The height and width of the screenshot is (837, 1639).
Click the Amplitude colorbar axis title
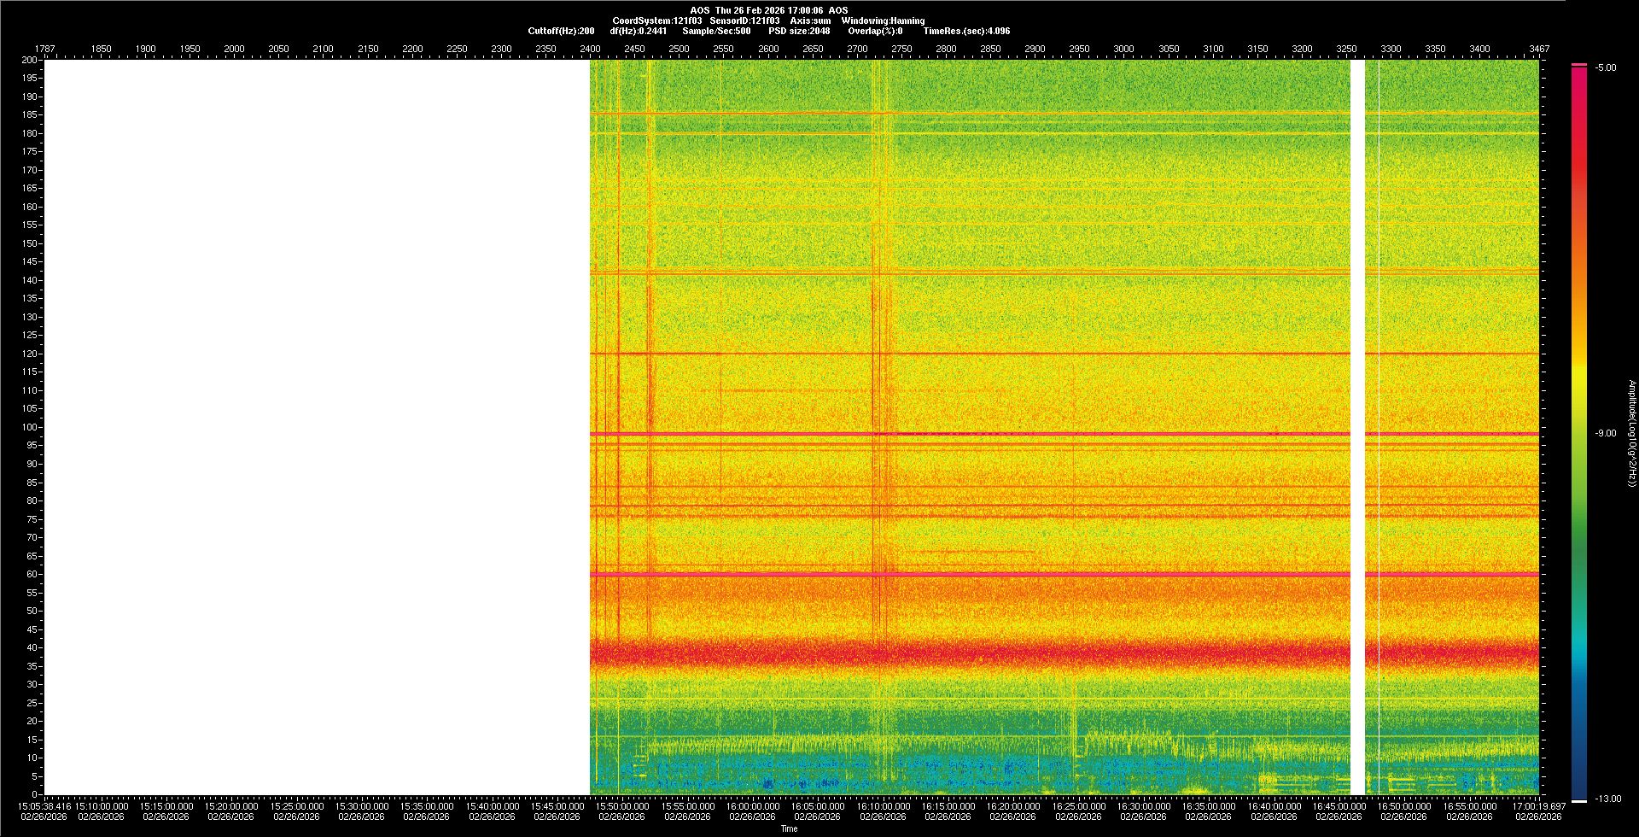(1631, 433)
